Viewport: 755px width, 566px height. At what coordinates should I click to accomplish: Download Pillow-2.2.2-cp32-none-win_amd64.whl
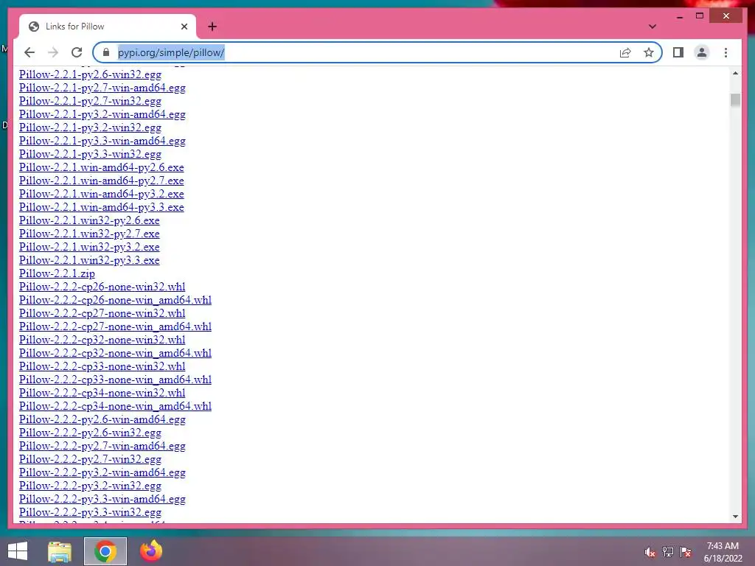click(x=115, y=353)
